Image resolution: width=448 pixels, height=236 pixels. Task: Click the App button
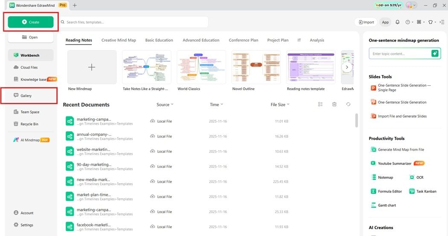click(x=385, y=22)
